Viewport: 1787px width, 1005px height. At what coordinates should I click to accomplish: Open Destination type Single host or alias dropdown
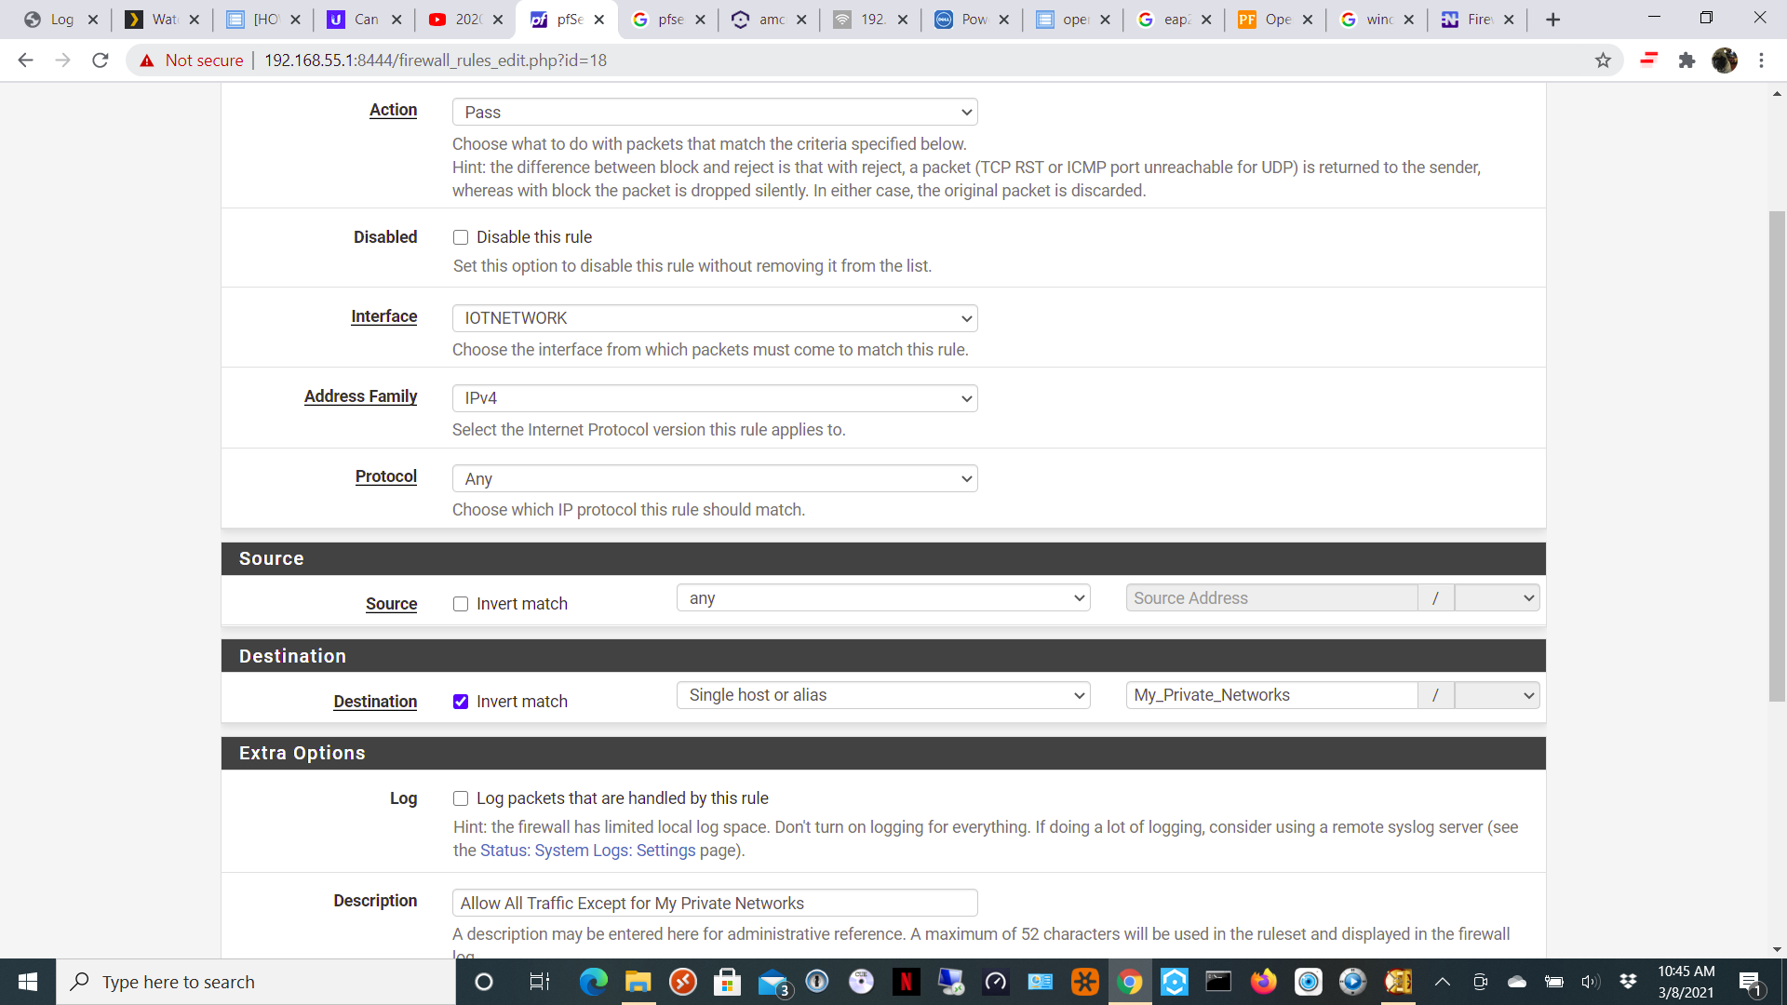click(883, 695)
